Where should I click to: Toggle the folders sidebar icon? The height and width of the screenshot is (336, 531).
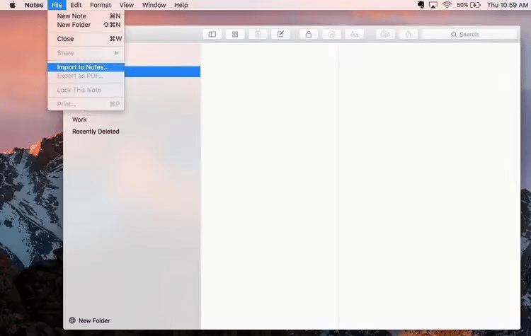(x=212, y=34)
